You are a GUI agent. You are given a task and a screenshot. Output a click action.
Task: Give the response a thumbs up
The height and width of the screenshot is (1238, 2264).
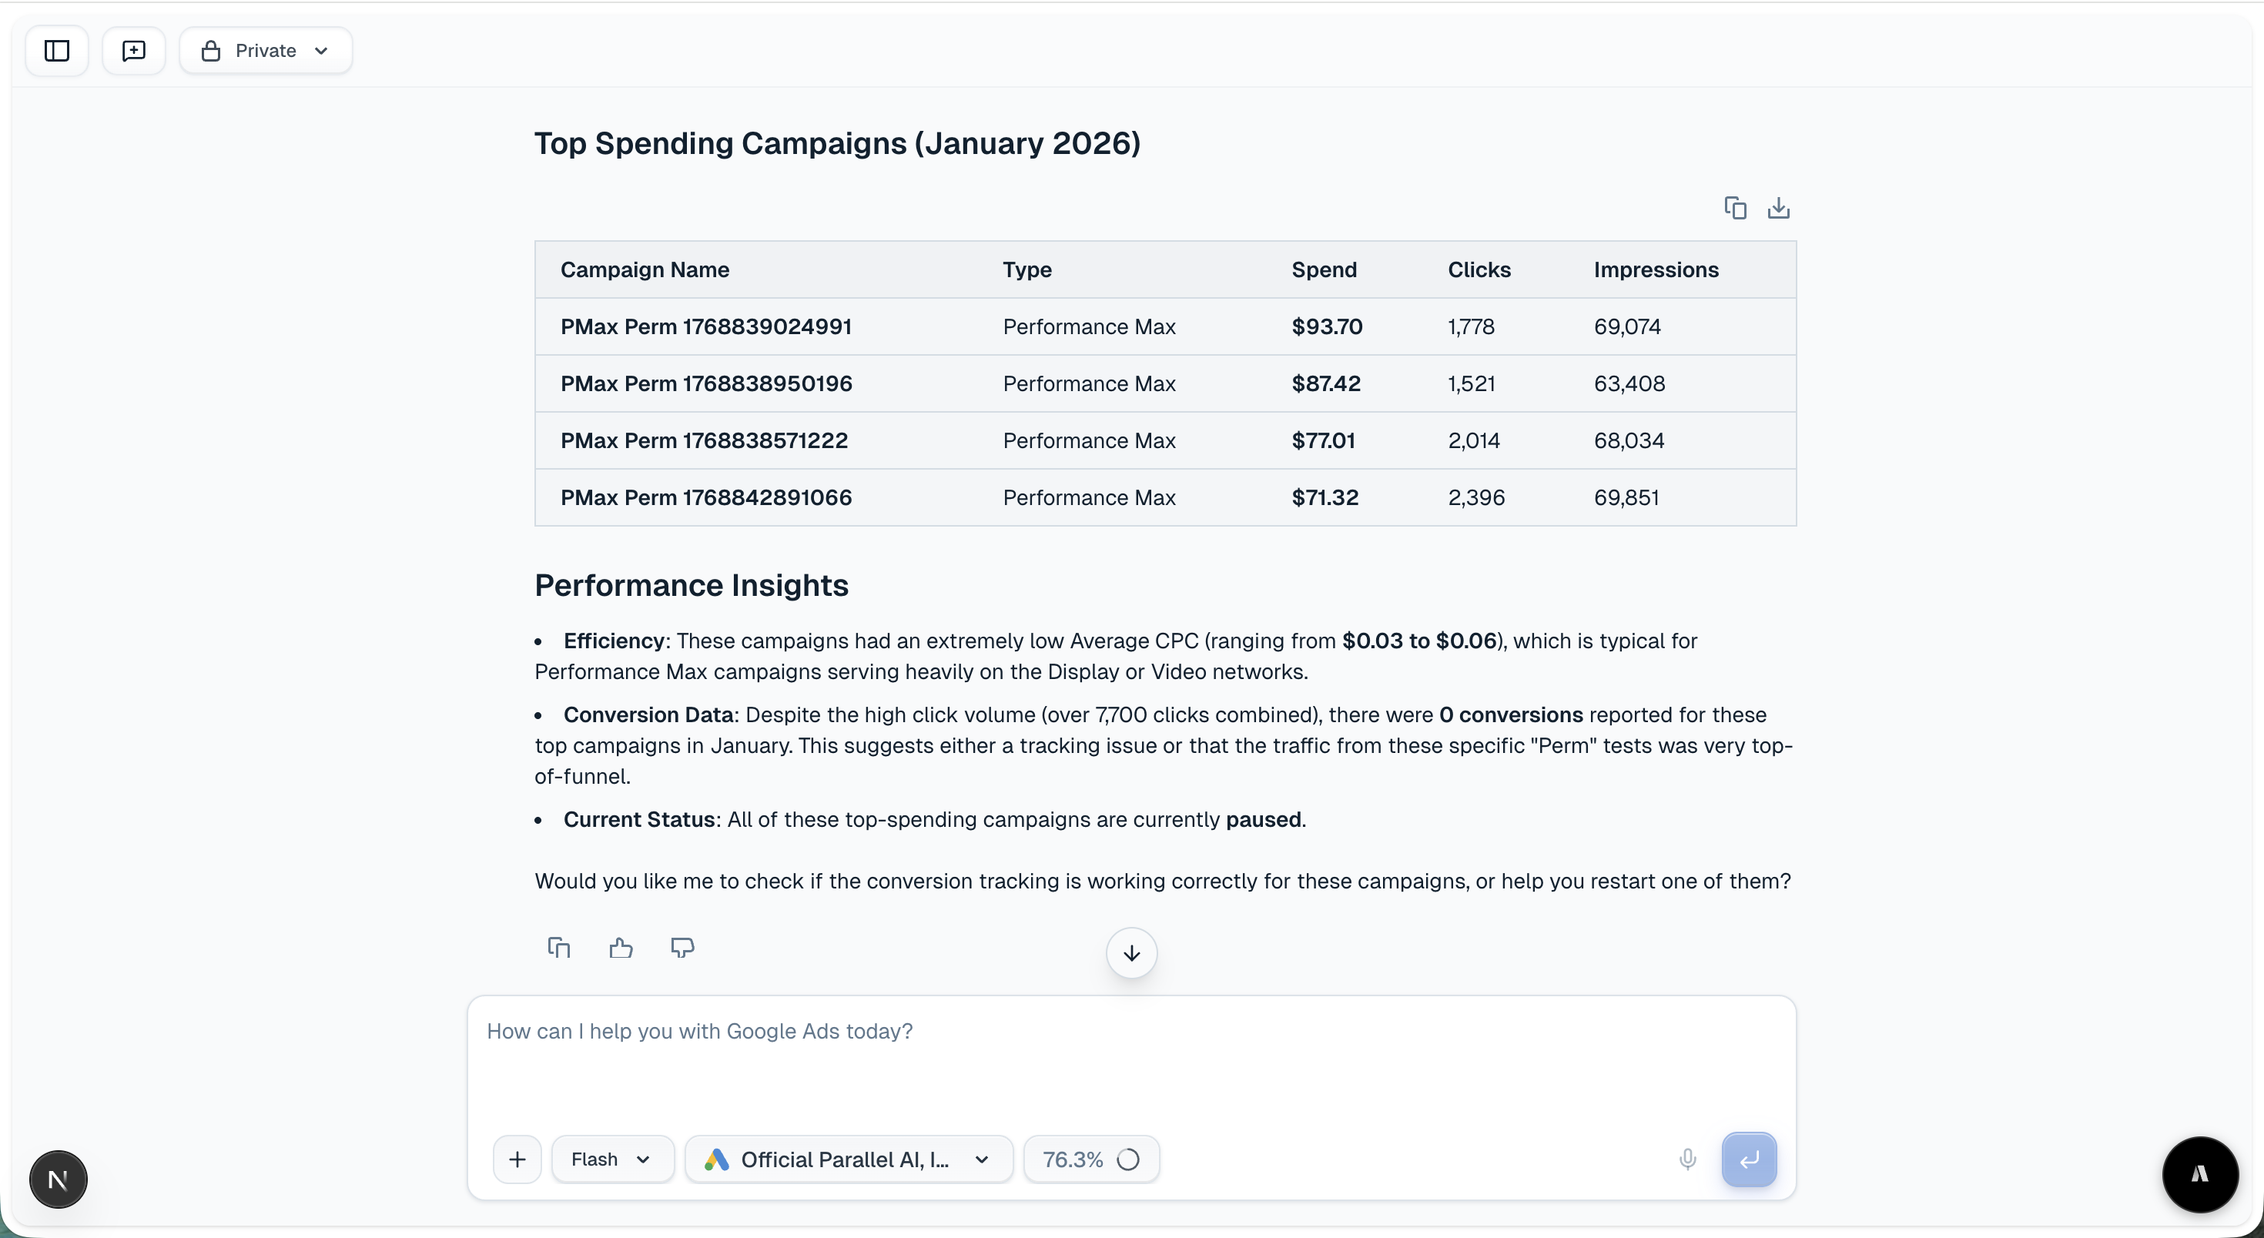click(621, 947)
